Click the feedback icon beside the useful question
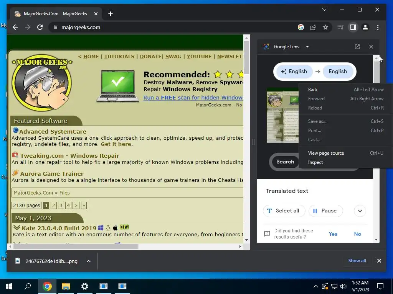Screen dimensions: 393x294 click(x=267, y=234)
